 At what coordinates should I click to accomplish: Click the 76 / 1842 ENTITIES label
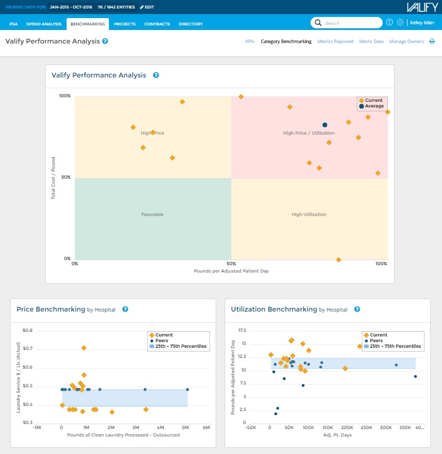(x=116, y=7)
